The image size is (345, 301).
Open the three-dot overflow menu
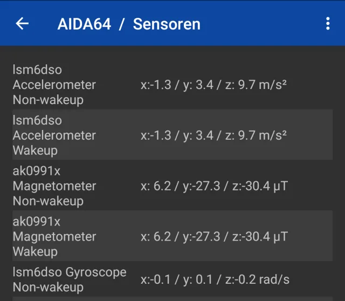pos(328,24)
